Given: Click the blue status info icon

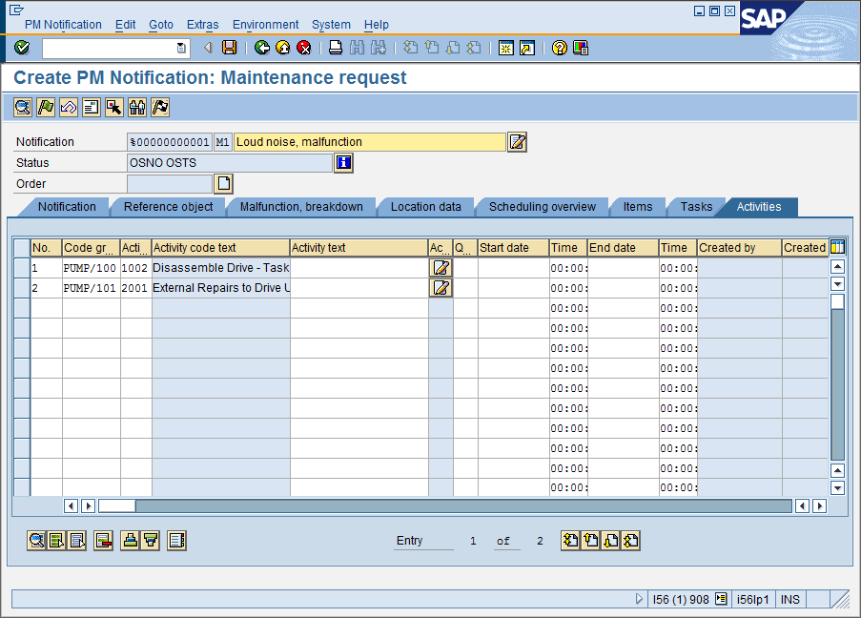Looking at the screenshot, I should (x=344, y=162).
